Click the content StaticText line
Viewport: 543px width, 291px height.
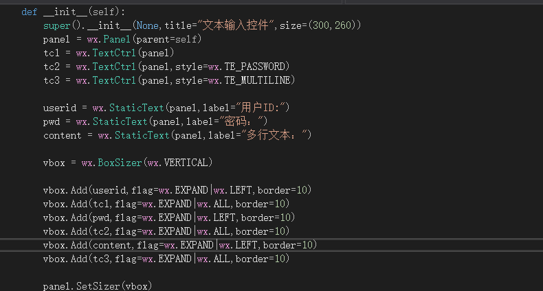pyautogui.click(x=177, y=135)
